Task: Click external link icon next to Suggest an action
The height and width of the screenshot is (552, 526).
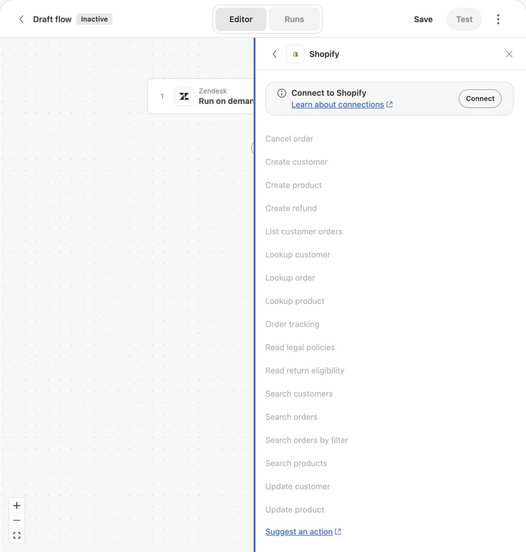Action: point(338,532)
